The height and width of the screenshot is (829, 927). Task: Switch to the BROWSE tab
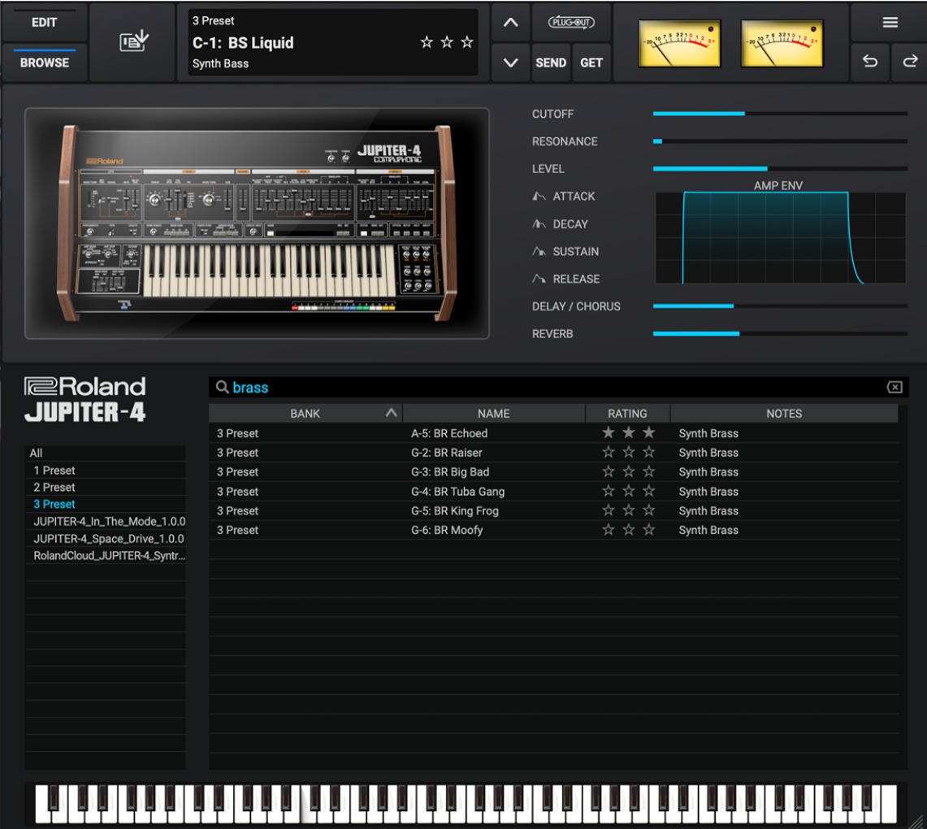point(45,63)
